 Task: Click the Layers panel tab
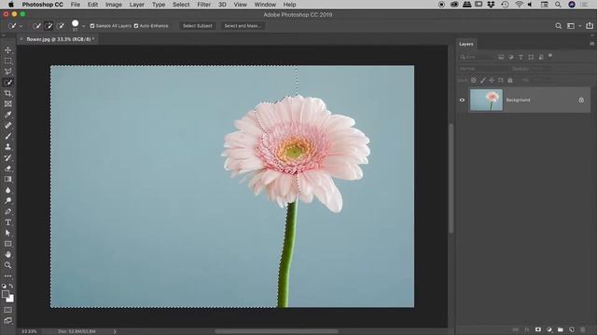(x=466, y=44)
